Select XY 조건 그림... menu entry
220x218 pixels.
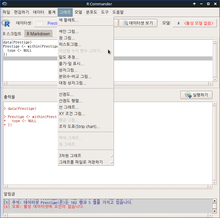click(86, 114)
